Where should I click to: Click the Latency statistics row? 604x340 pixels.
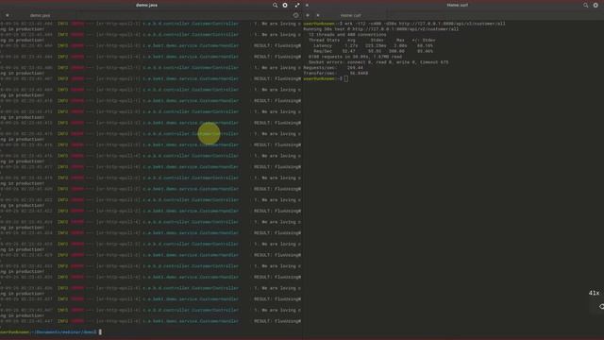click(374, 45)
